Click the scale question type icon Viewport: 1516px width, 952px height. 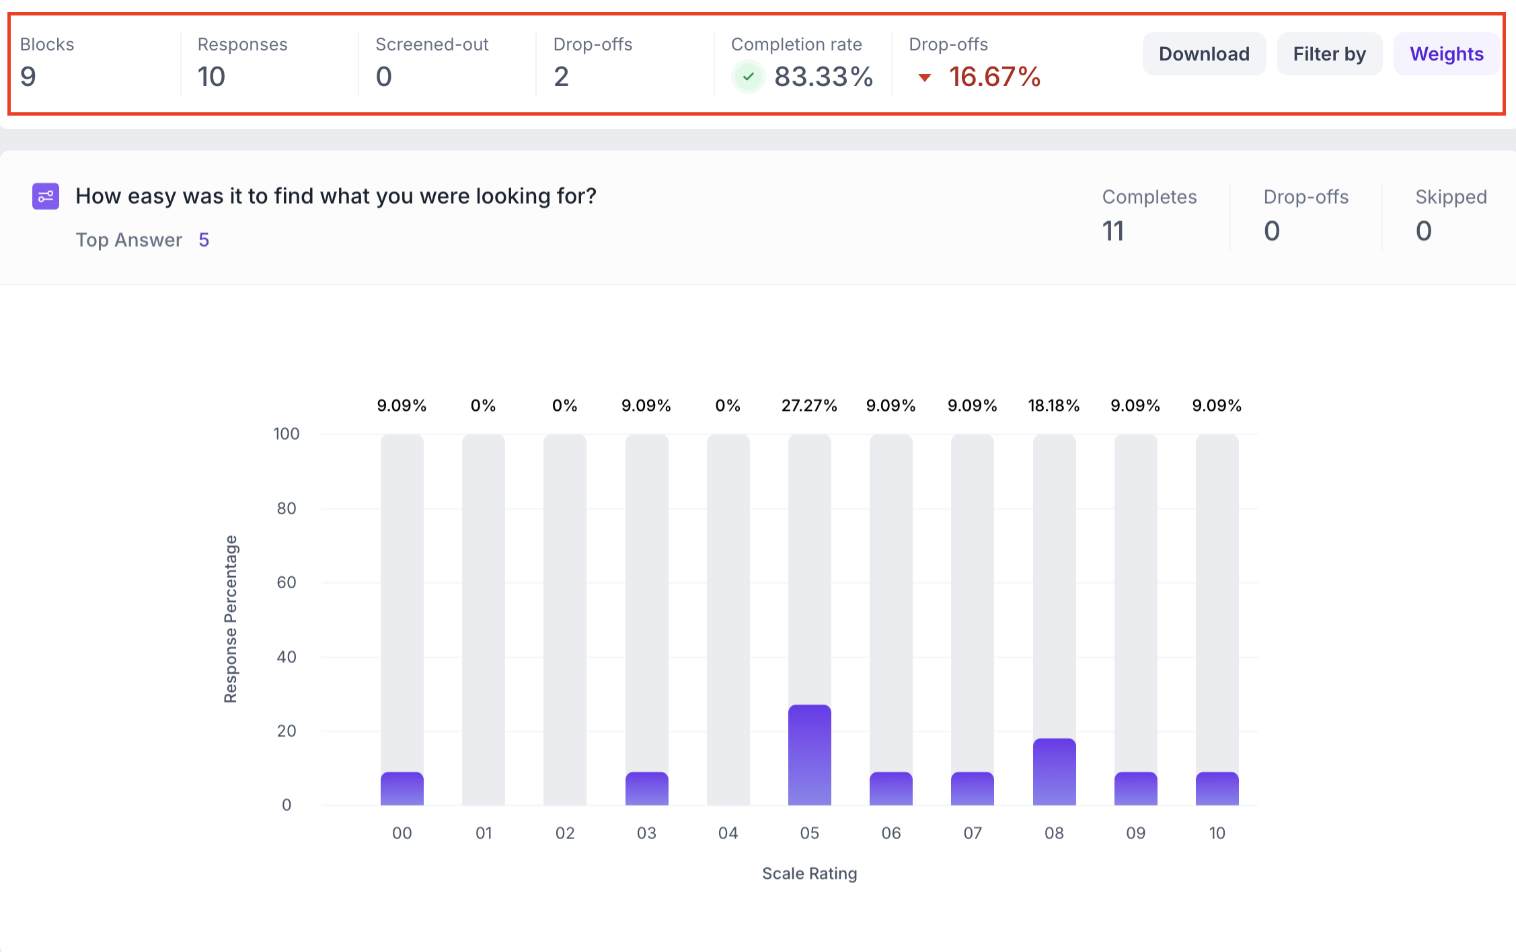click(x=46, y=196)
